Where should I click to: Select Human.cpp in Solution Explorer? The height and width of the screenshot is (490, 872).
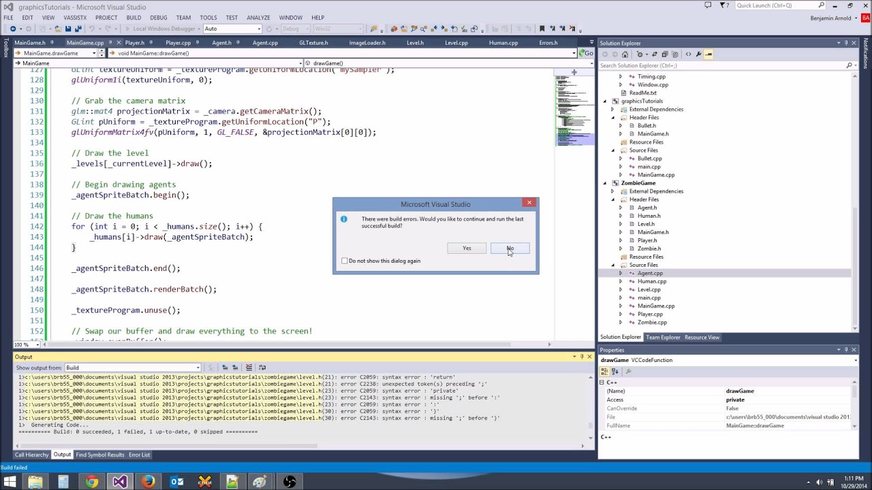point(652,282)
